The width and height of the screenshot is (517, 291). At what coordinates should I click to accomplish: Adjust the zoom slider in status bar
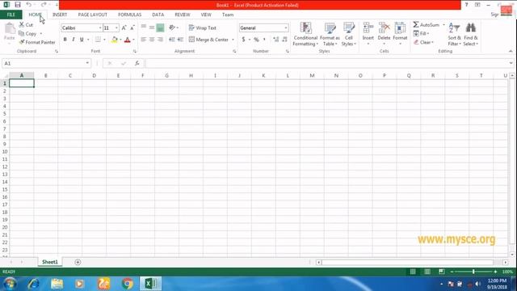[473, 272]
